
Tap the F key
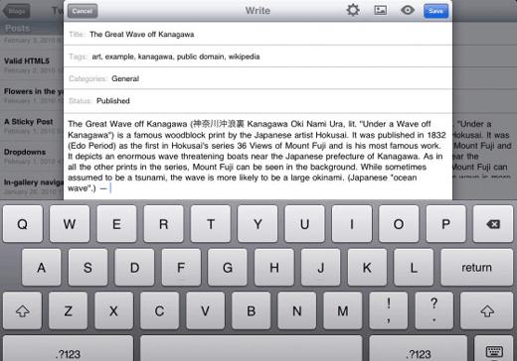click(x=181, y=267)
